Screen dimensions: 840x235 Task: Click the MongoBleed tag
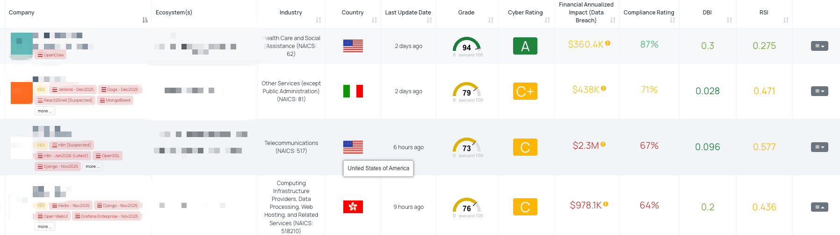115,100
